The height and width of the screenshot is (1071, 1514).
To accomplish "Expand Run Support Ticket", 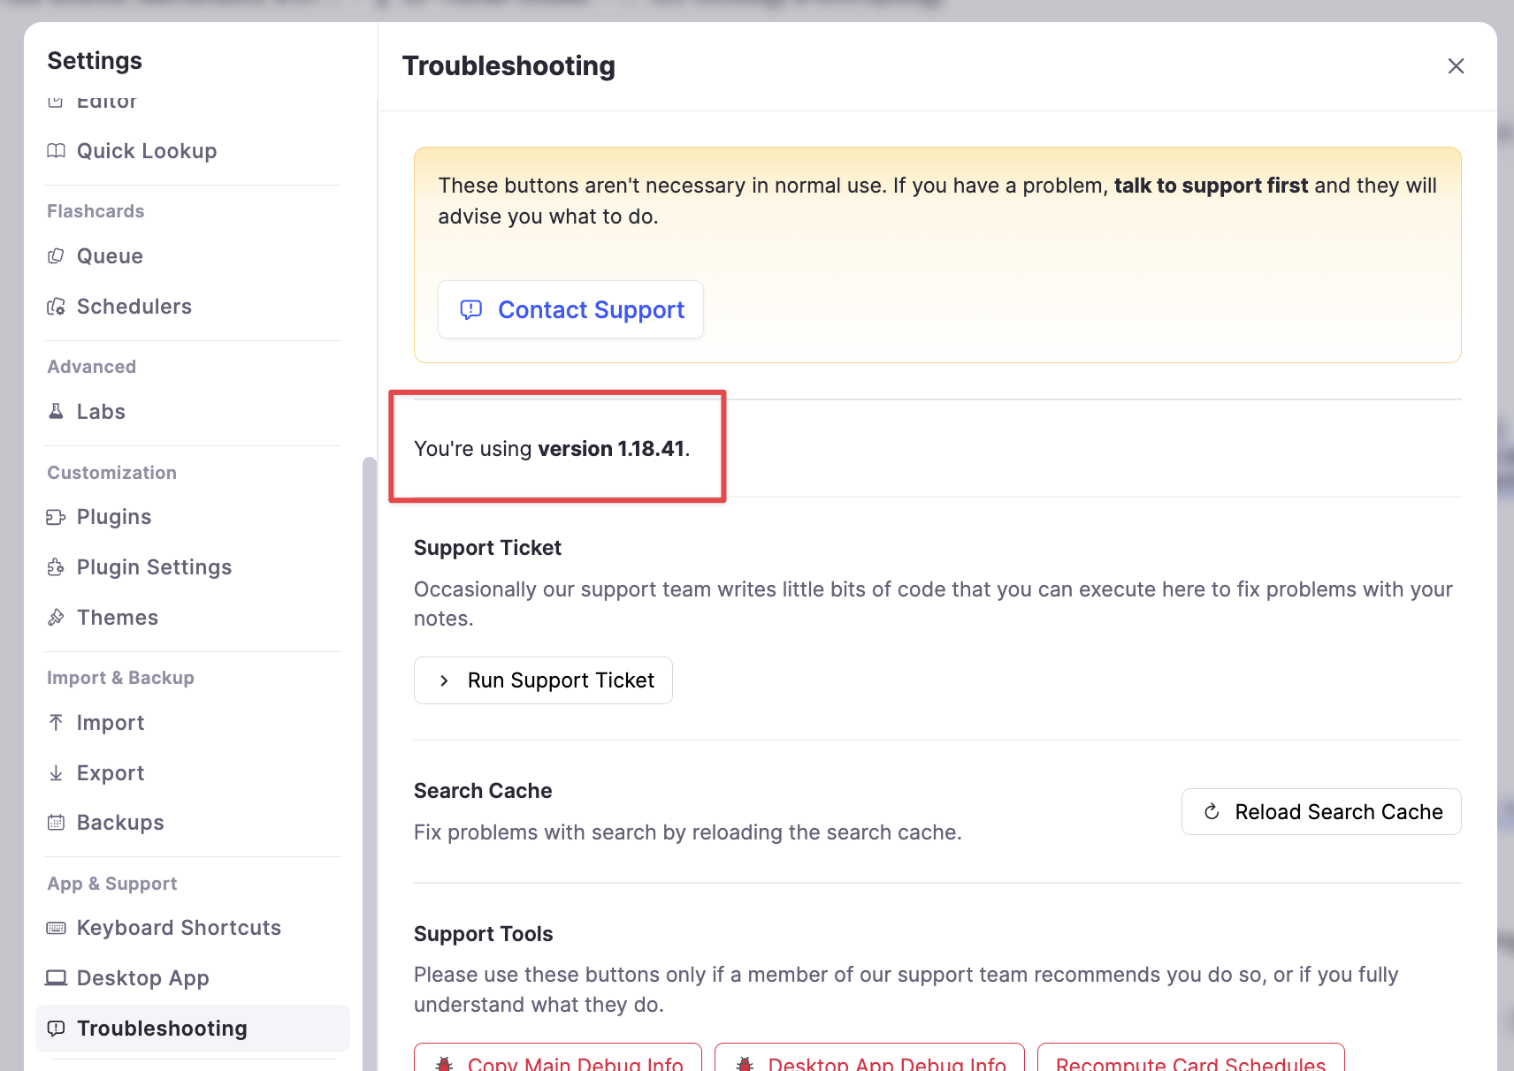I will pyautogui.click(x=543, y=680).
